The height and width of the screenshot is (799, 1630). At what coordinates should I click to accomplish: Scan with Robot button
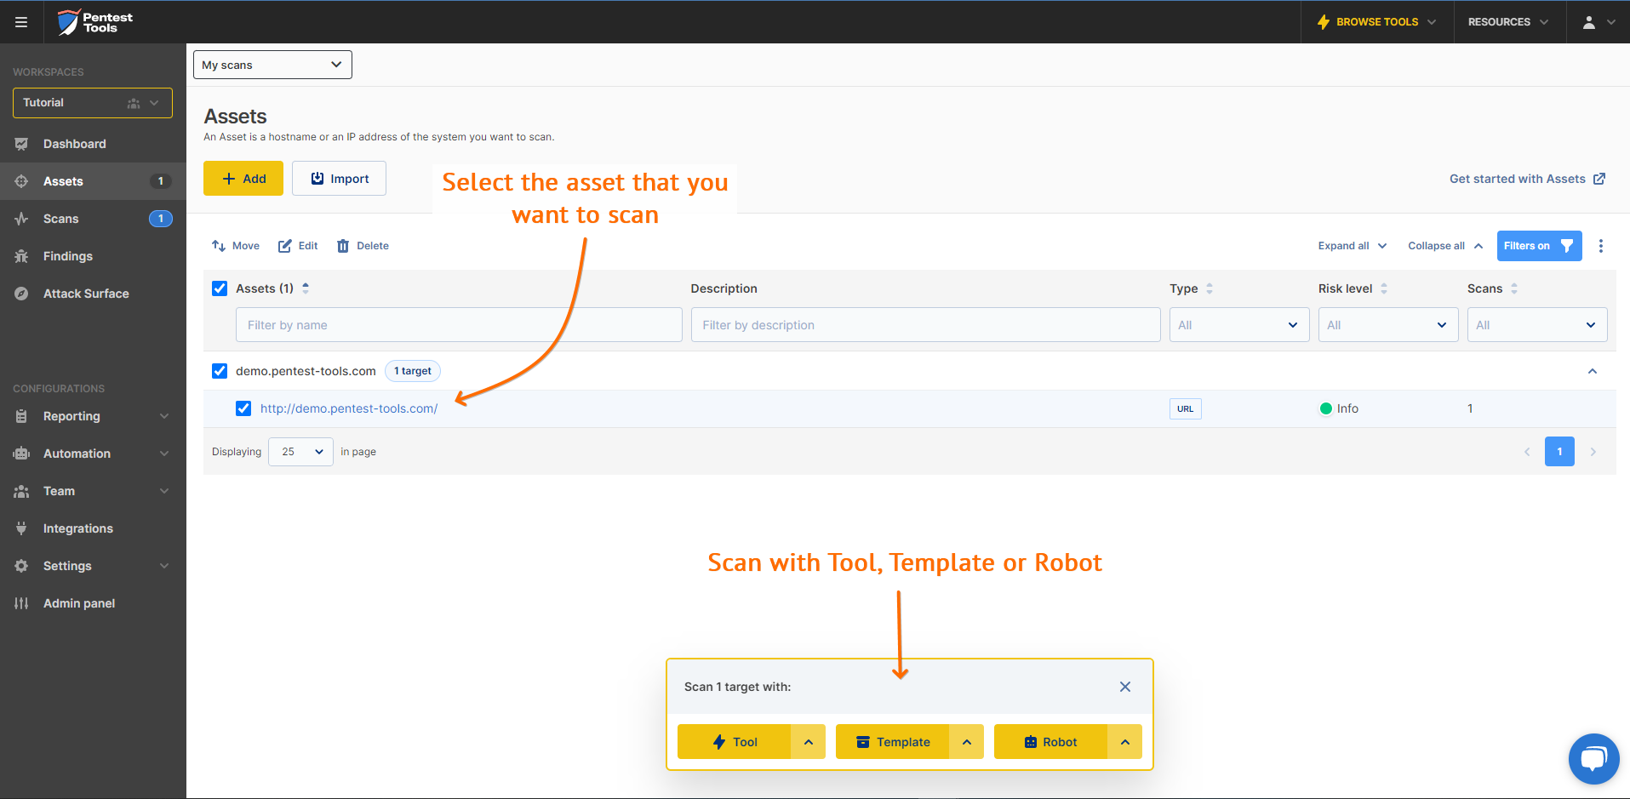pyautogui.click(x=1050, y=742)
